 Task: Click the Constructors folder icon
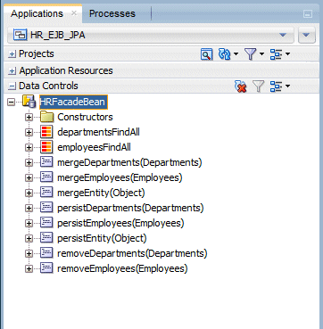pyautogui.click(x=46, y=117)
